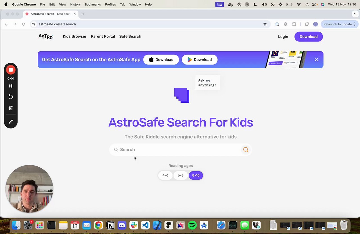360x234 pixels.
Task: Toggle Focus moon icon in menu bar
Action: [x=255, y=5]
